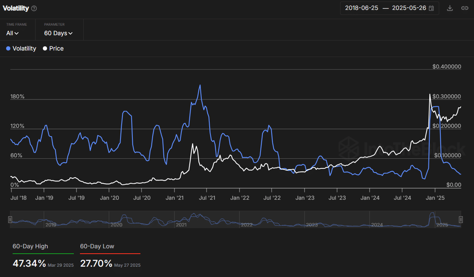Click the white Price legend dot

(x=45, y=49)
